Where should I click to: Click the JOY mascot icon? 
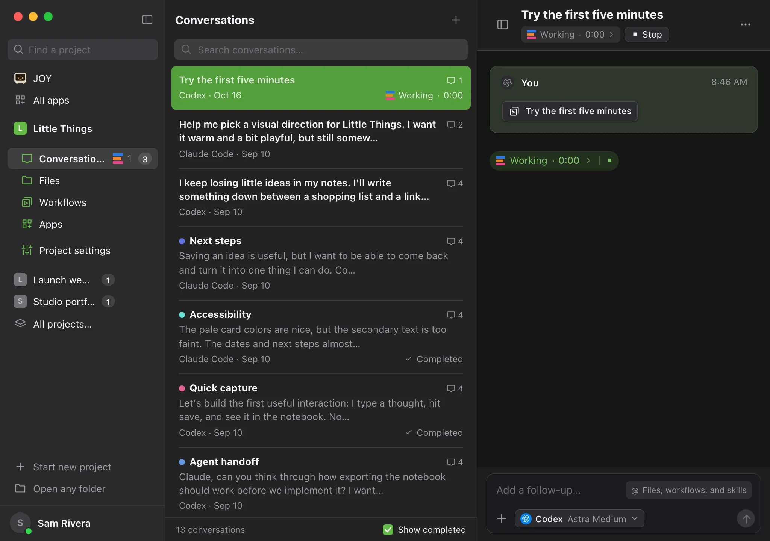[x=20, y=78]
